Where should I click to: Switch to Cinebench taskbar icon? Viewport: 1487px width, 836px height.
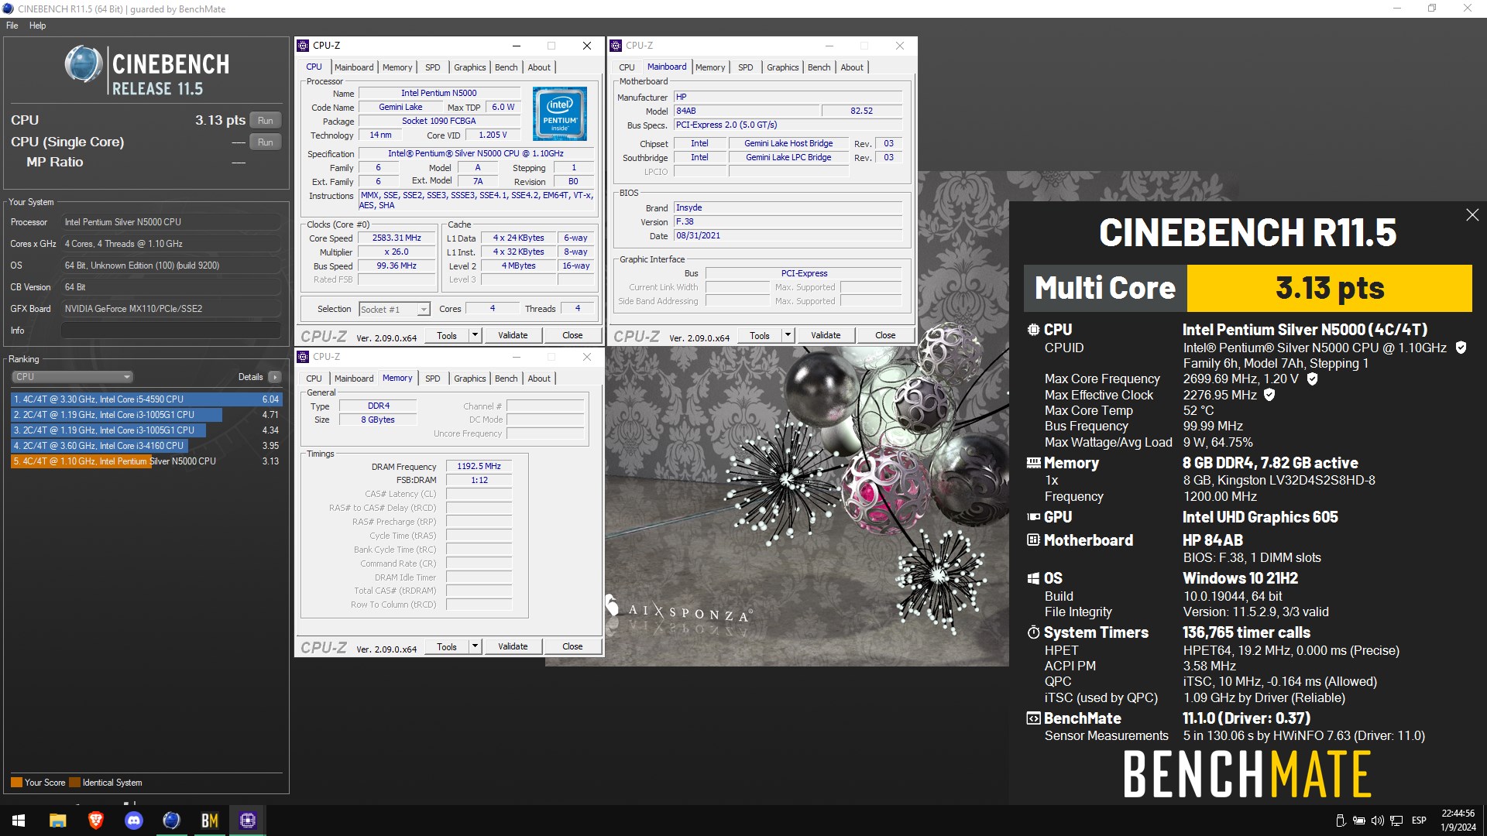point(171,821)
